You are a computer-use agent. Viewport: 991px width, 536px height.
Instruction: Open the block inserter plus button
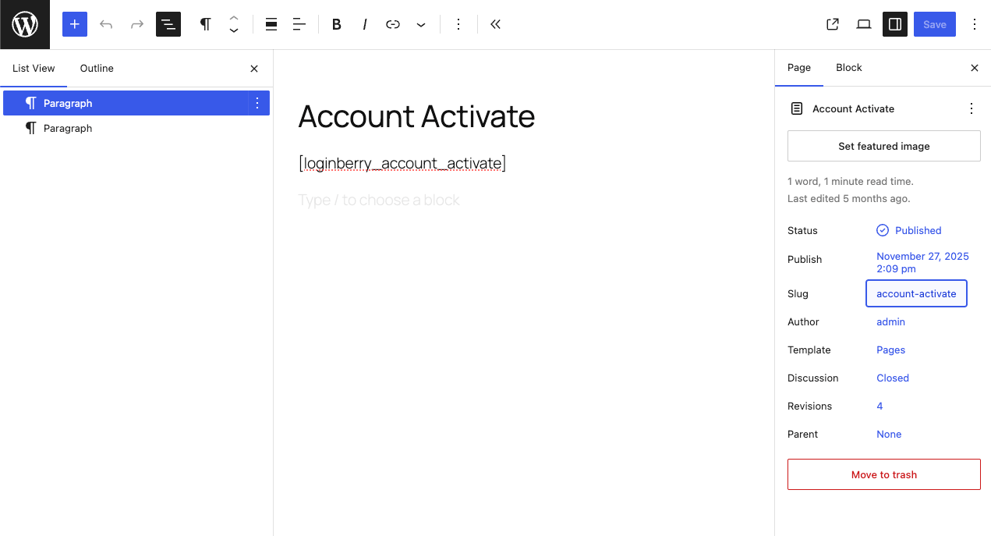pyautogui.click(x=75, y=24)
